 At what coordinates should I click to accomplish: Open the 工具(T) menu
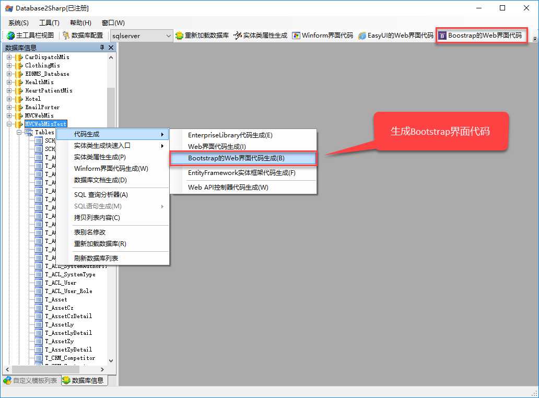point(49,23)
